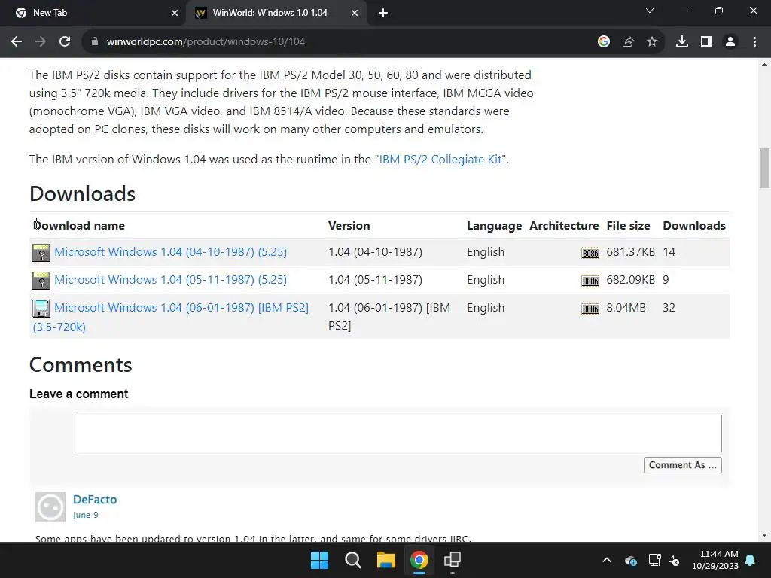Viewport: 771px width, 578px height.
Task: Open the network tray icon
Action: (654, 560)
